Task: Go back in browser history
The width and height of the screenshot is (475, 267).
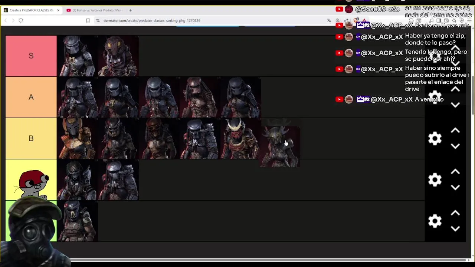Action: (6, 20)
